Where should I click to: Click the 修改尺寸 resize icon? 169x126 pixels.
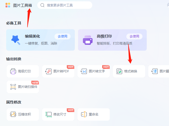pos(49,114)
